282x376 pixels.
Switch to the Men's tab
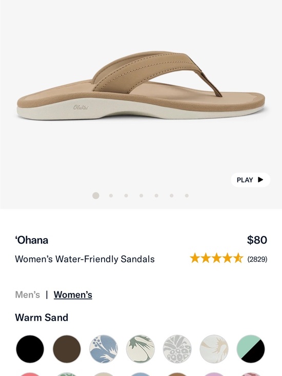pos(28,295)
